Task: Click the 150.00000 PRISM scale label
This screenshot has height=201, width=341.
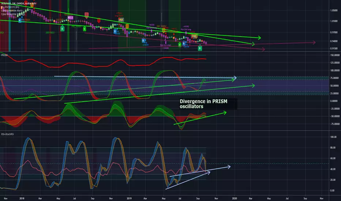Action: coord(335,55)
